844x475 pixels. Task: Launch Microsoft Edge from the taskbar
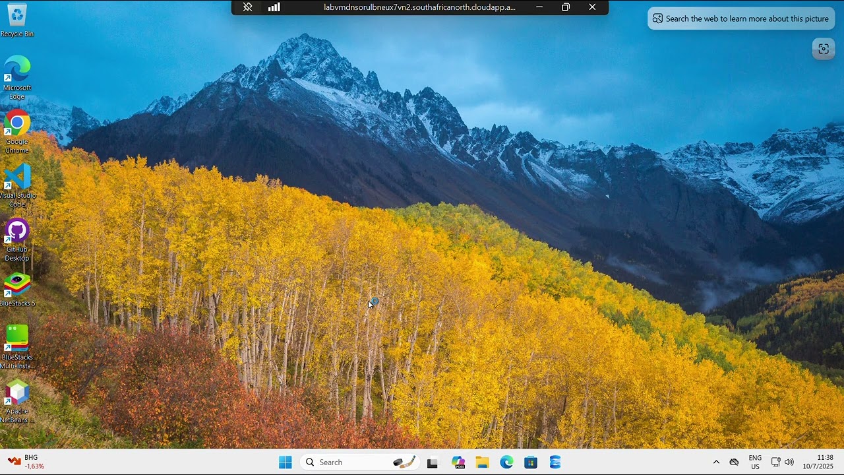[506, 462]
